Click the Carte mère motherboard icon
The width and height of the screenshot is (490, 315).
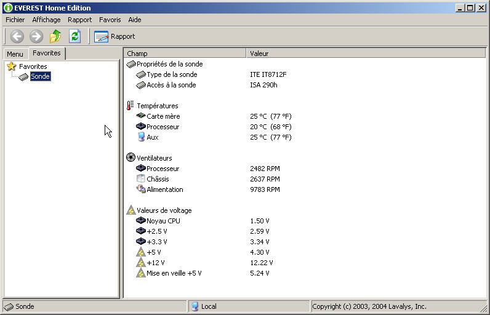pos(141,116)
